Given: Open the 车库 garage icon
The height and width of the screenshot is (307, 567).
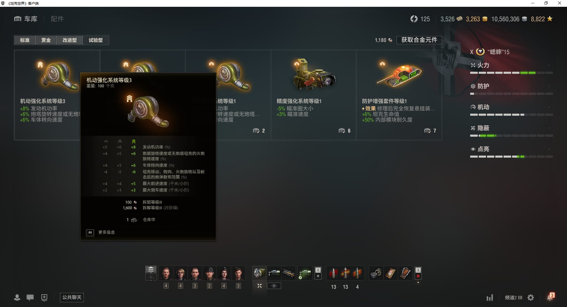Looking at the screenshot, I should coord(18,19).
